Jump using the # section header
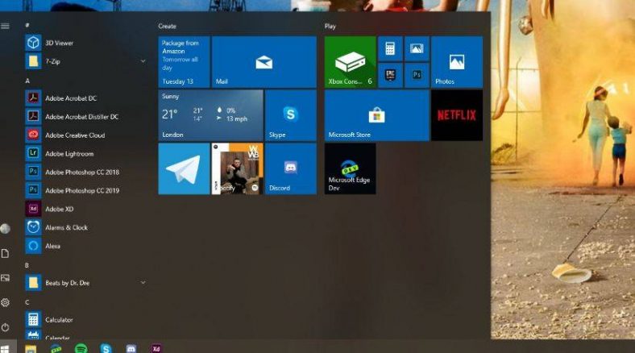 click(x=27, y=25)
